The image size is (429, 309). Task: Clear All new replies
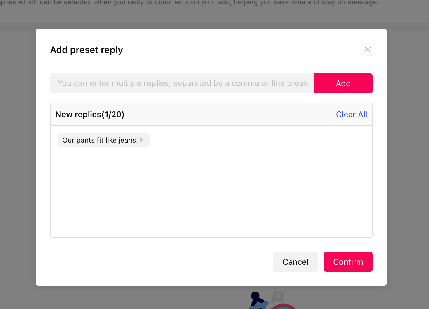pyautogui.click(x=351, y=114)
